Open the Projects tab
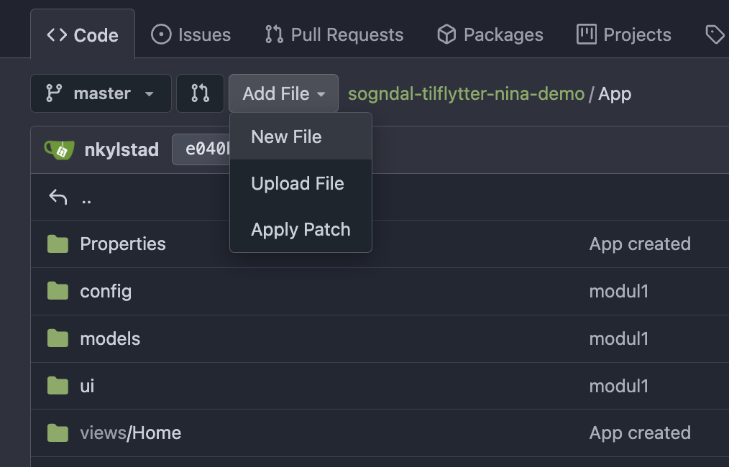Screen dimensions: 729x467 624,35
